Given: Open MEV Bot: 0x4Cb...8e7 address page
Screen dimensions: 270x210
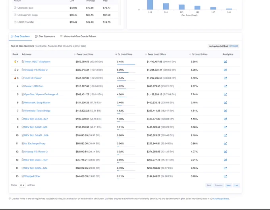Looking at the screenshot, I should click(36, 119).
